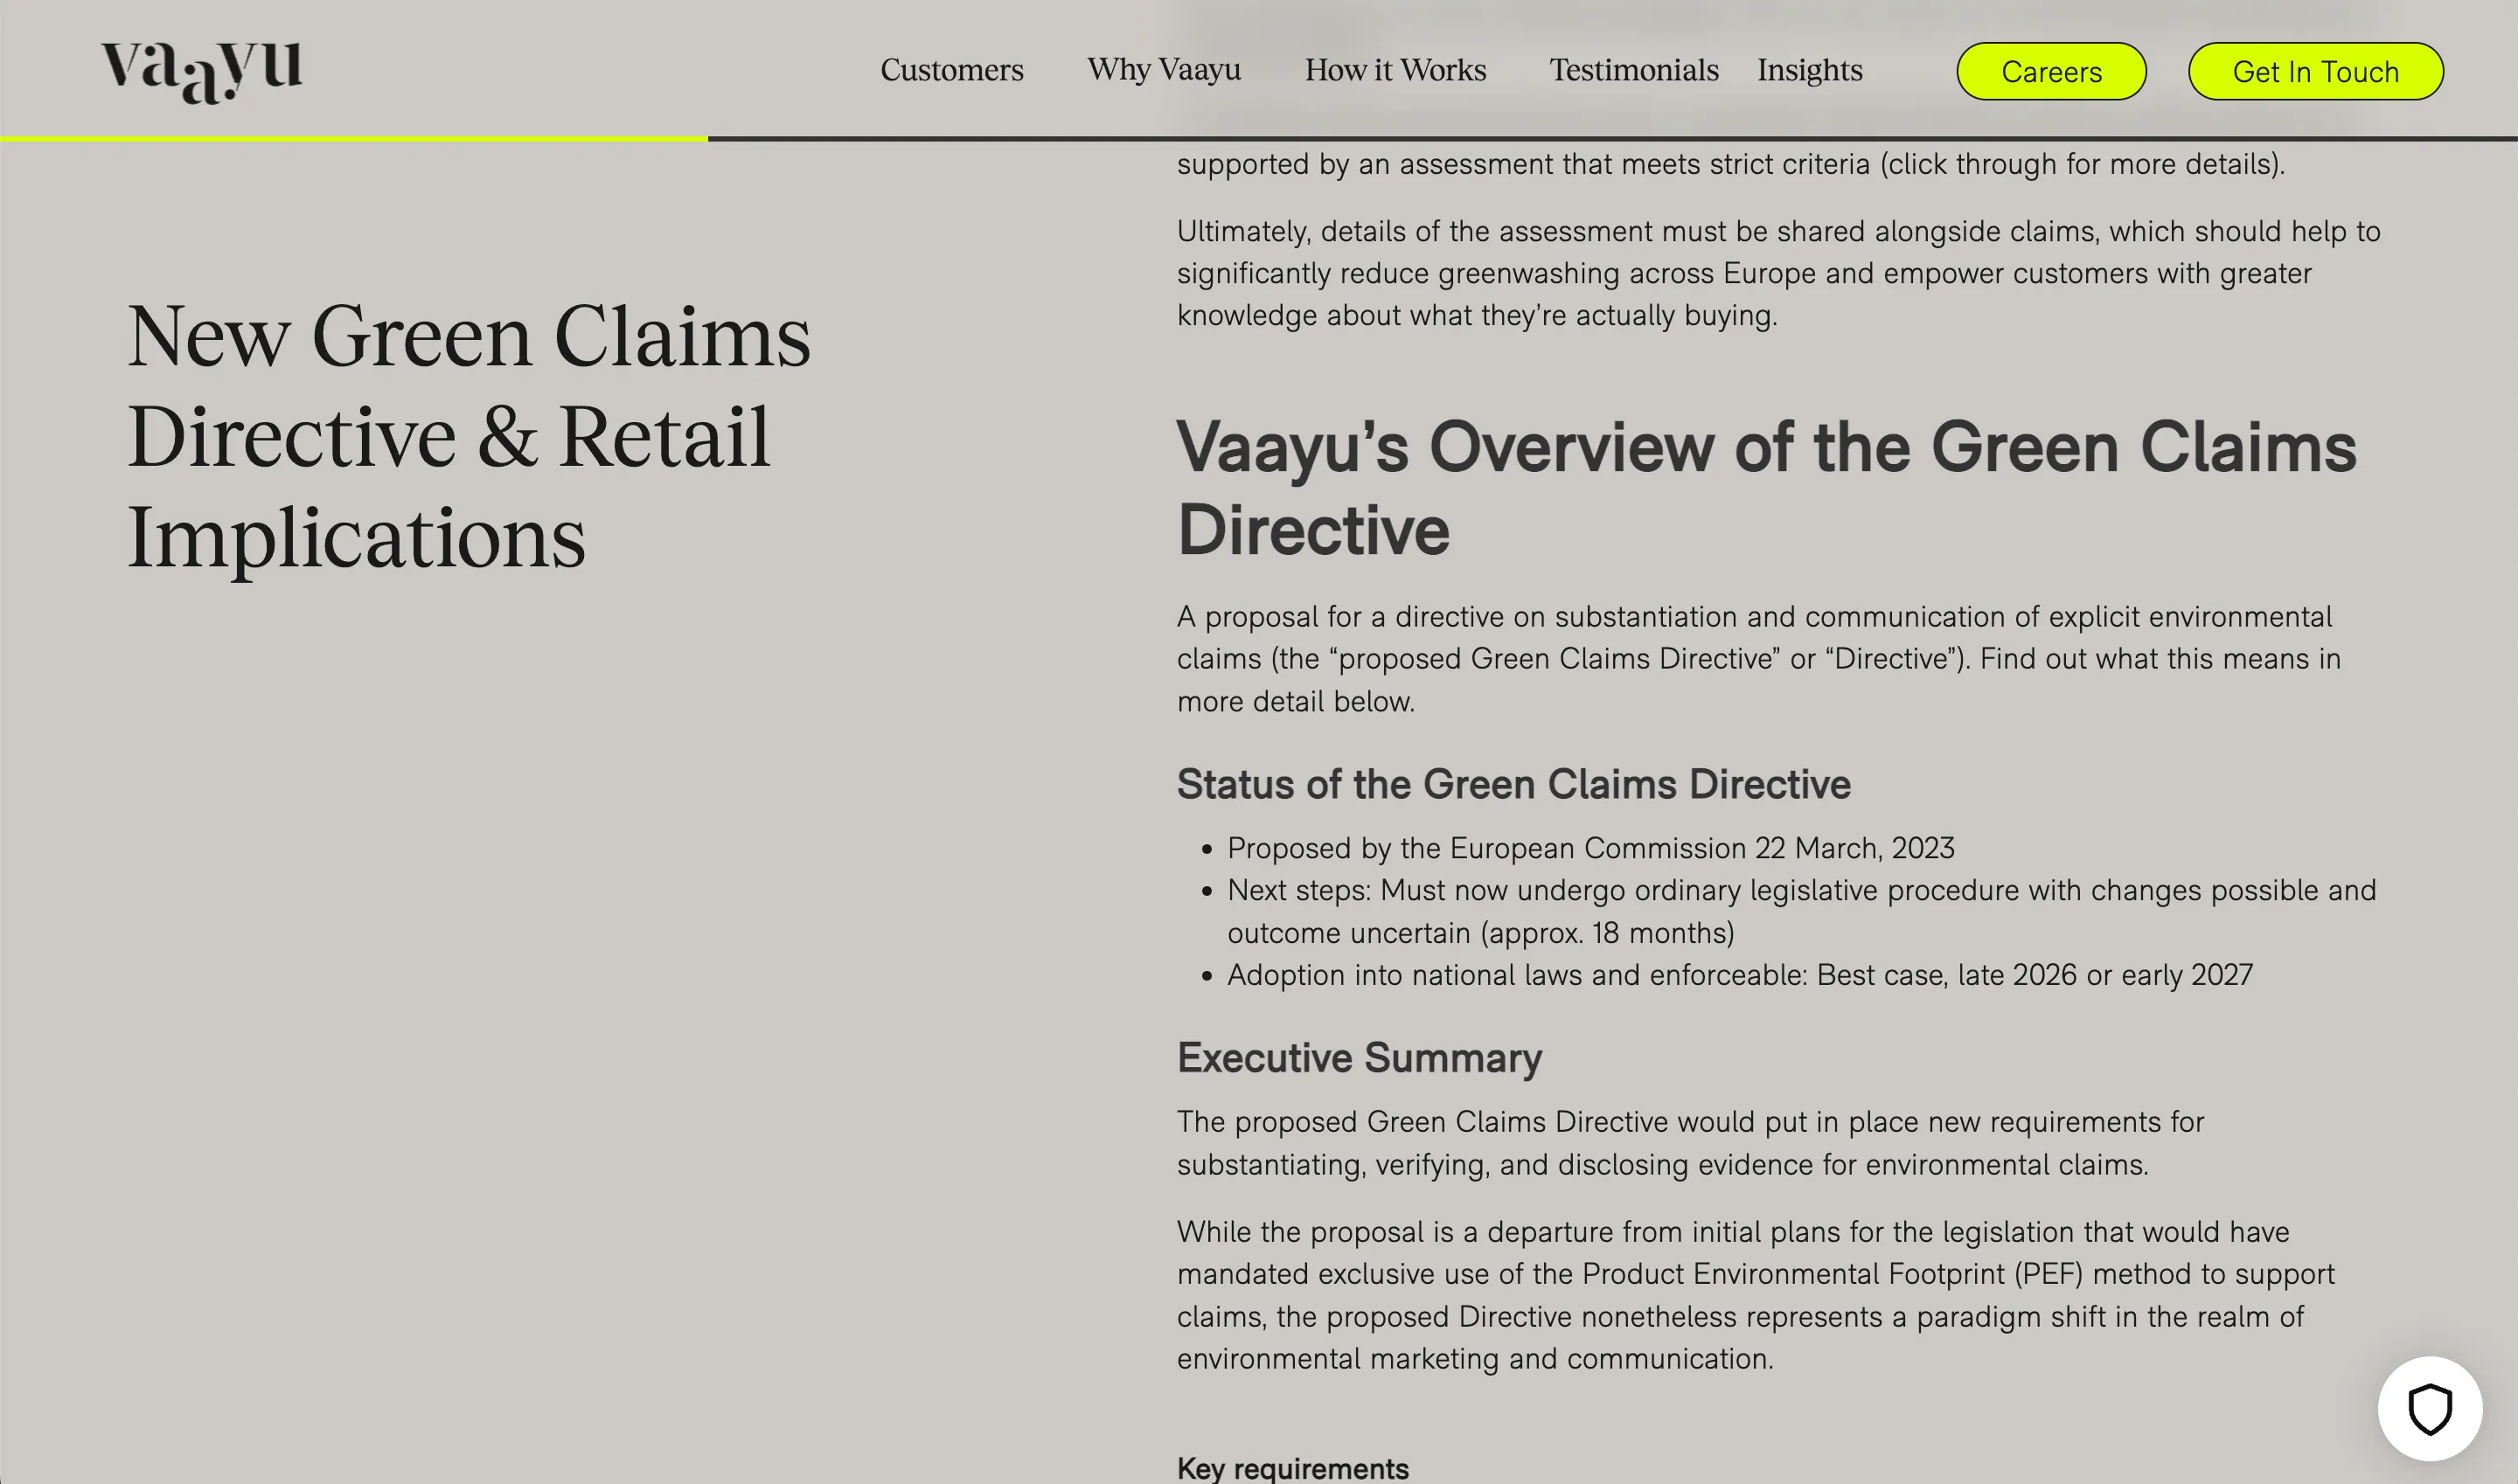Click the Vaayu's Overview heading

point(1766,487)
